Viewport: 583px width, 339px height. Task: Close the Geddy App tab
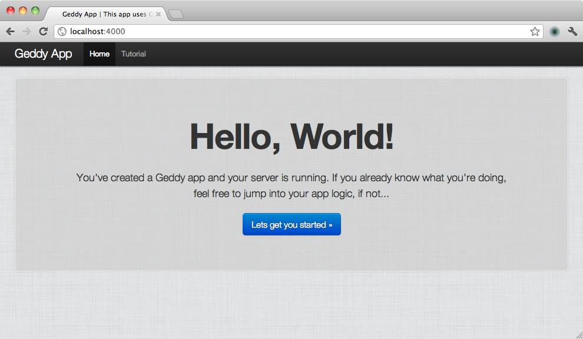click(x=158, y=14)
